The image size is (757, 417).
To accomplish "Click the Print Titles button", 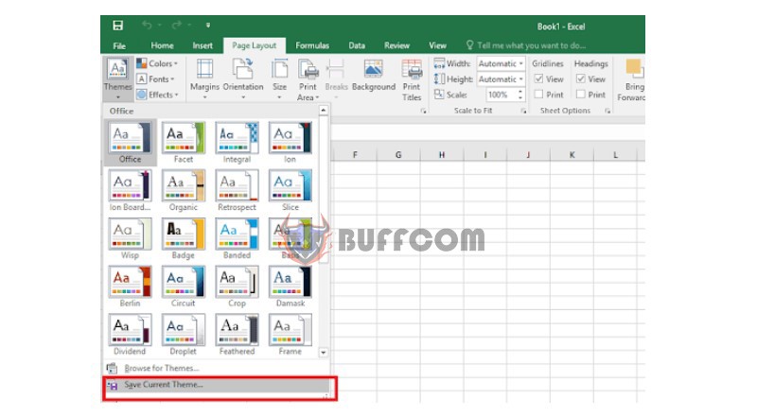I will point(412,79).
